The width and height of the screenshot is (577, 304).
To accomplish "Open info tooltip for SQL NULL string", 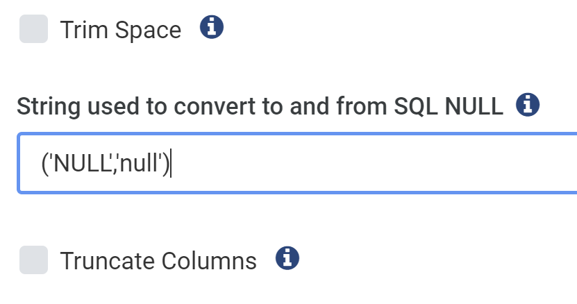I will click(528, 105).
